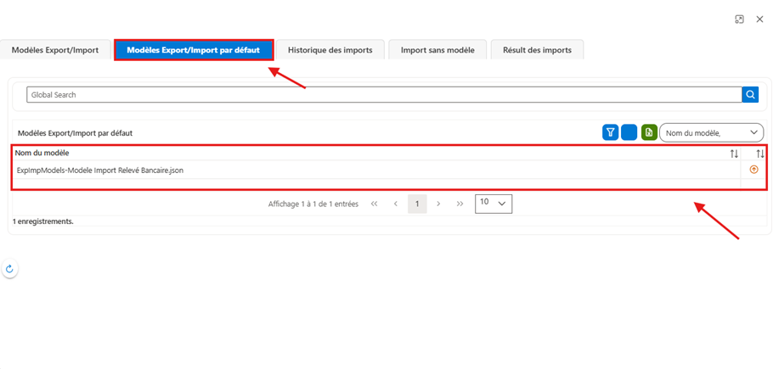Select the Import sans modèle tab

click(437, 50)
